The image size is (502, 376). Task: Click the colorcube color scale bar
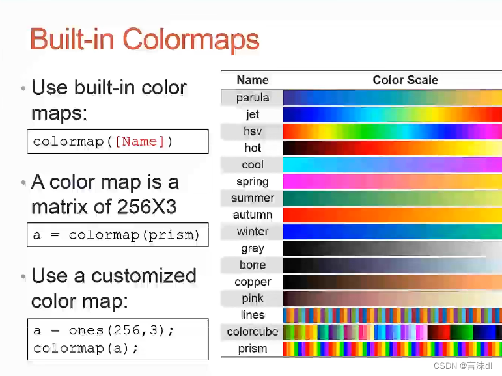[x=392, y=332]
